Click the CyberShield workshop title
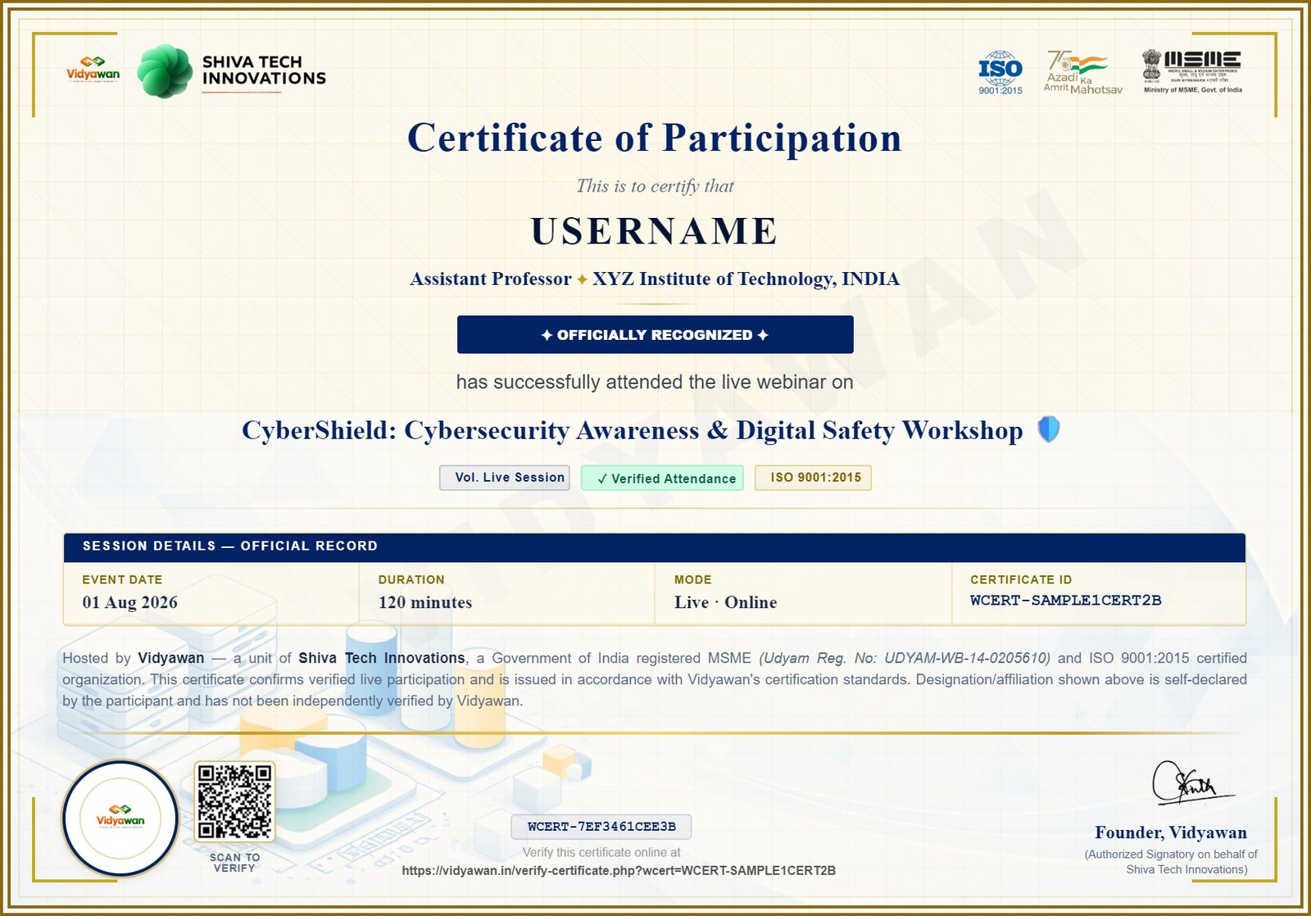The width and height of the screenshot is (1311, 916). (x=632, y=430)
